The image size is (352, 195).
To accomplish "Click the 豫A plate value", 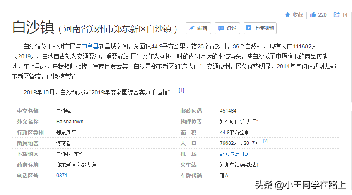I will (x=224, y=176).
